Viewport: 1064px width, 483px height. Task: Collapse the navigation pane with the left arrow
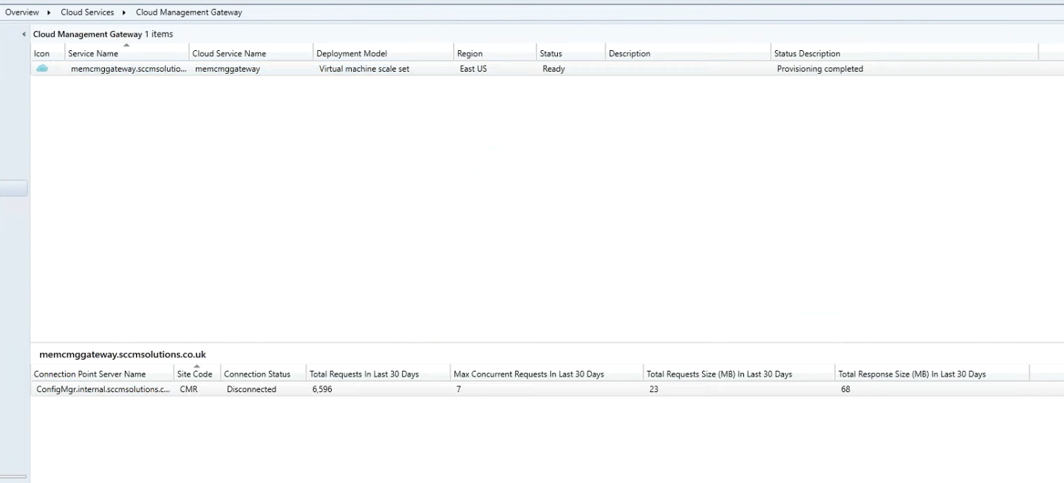tap(24, 34)
